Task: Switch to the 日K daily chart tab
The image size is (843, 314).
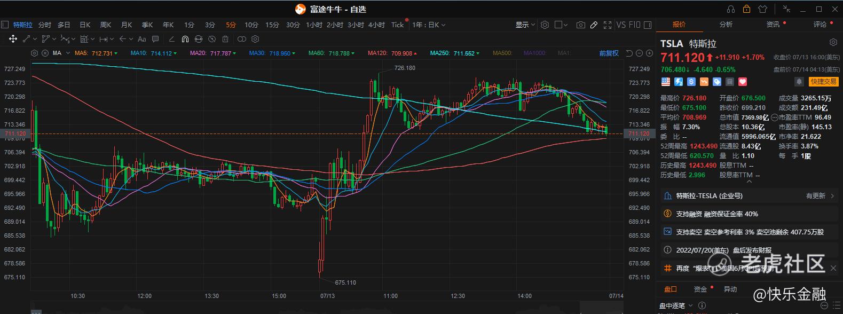Action: 85,25
